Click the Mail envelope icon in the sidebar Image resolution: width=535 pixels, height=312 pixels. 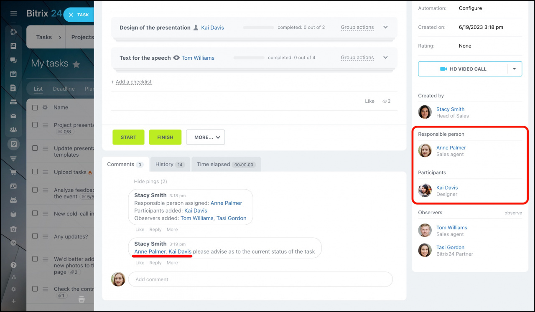click(13, 116)
